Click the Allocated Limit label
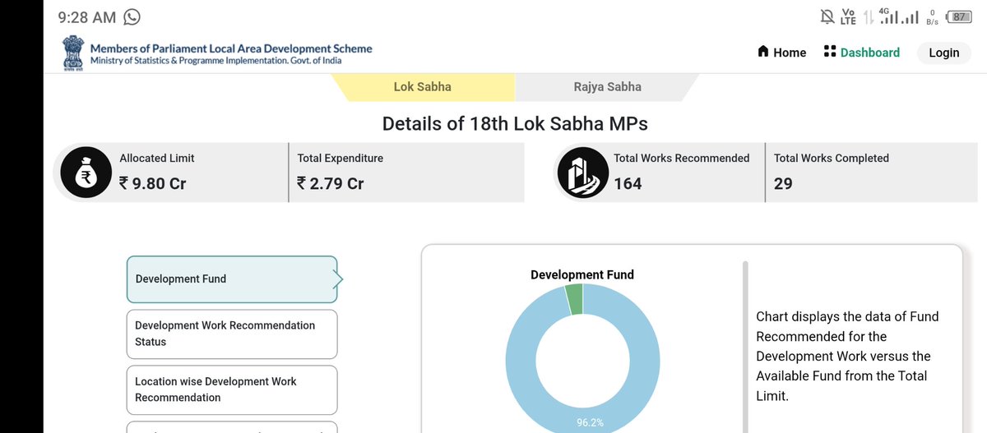This screenshot has width=987, height=433. pyautogui.click(x=157, y=158)
